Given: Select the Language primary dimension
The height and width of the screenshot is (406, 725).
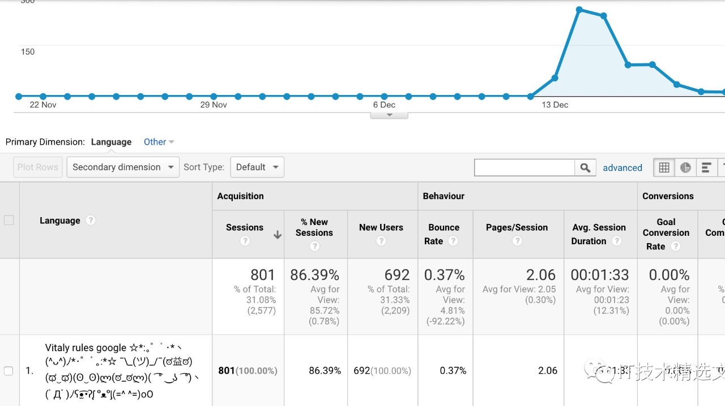Looking at the screenshot, I should pyautogui.click(x=111, y=142).
